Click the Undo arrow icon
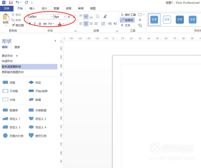The width and height of the screenshot is (201, 168). coord(17,2)
